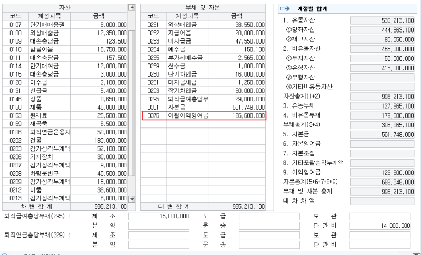Screen dimensions: 421x255
Task: Select the 0169 재공품 row
Action: click(65, 124)
